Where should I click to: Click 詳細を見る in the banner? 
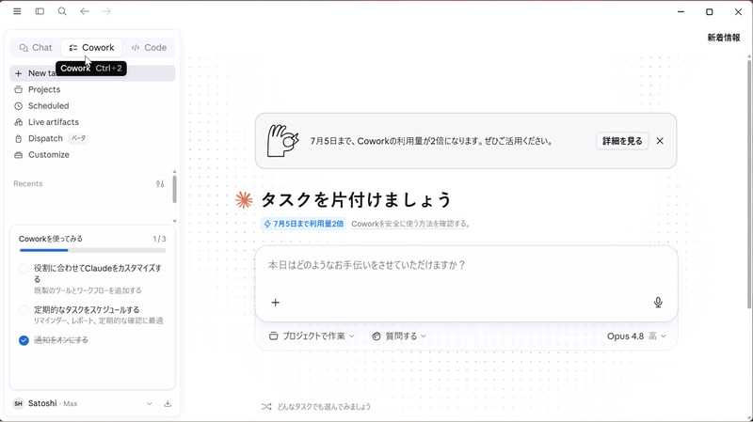click(622, 141)
